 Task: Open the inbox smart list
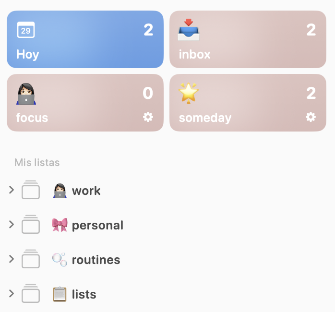248,39
